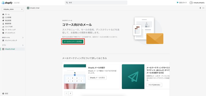Expand the アプリ chevron
This screenshot has height=96, width=206.
[x=23, y=45]
